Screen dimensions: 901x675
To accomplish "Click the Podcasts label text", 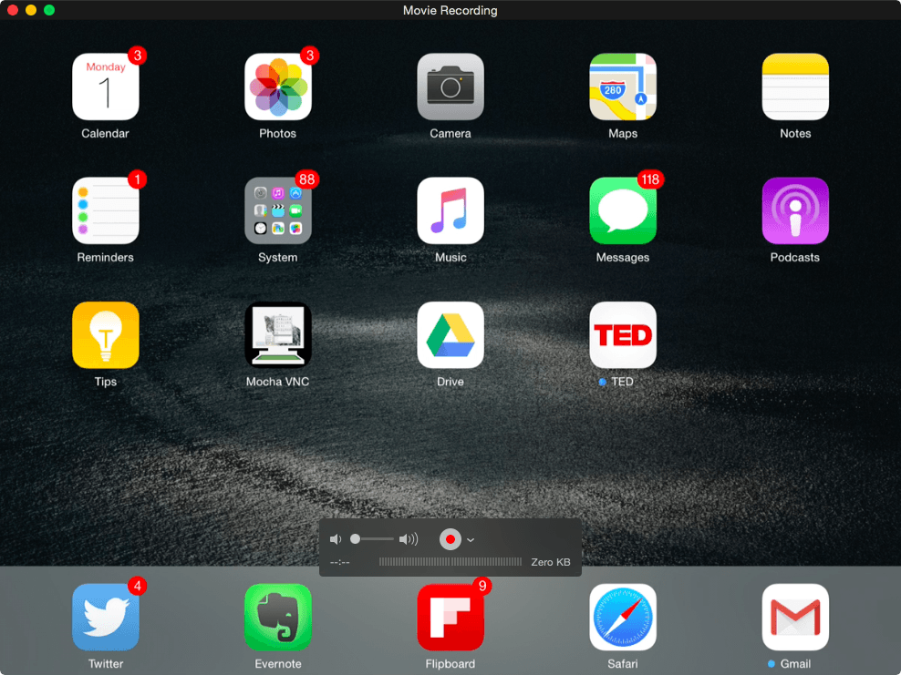I will [795, 257].
